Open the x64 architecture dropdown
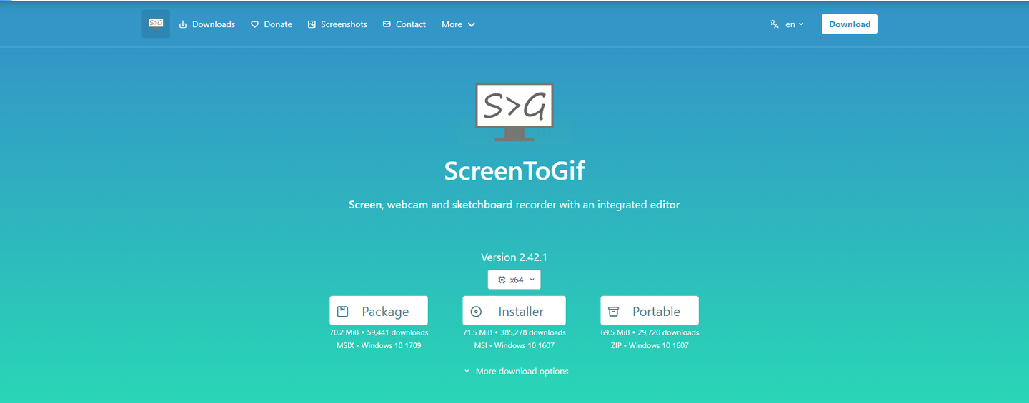The height and width of the screenshot is (403, 1029). [514, 280]
